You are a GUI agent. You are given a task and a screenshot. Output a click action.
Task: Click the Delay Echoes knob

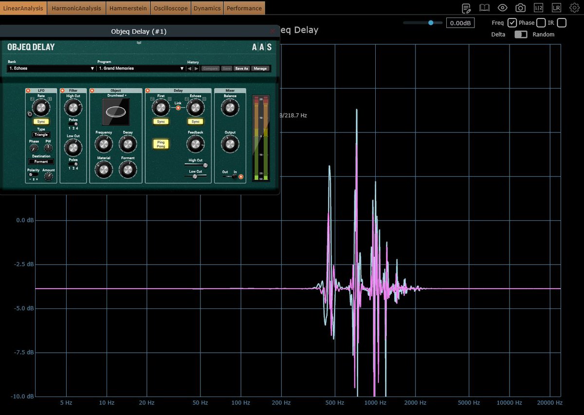pos(195,107)
